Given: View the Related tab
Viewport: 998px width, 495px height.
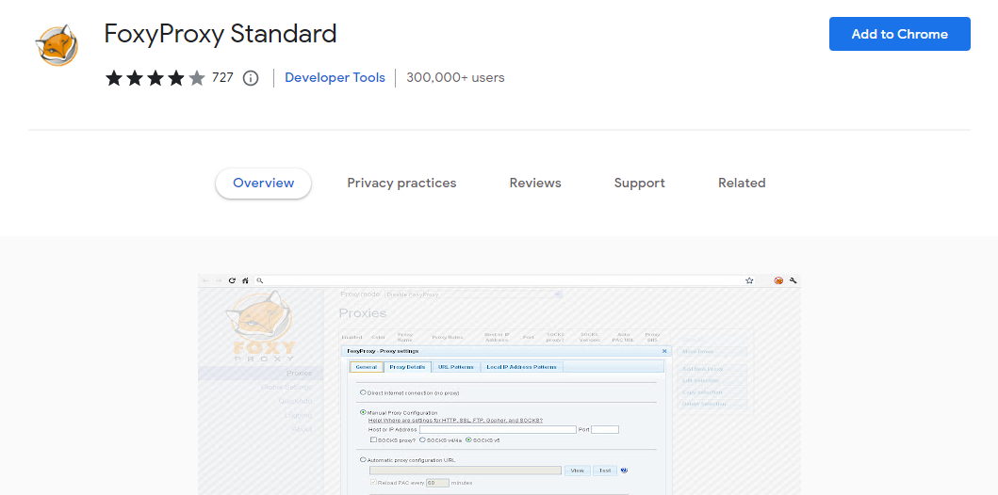Looking at the screenshot, I should coord(742,183).
